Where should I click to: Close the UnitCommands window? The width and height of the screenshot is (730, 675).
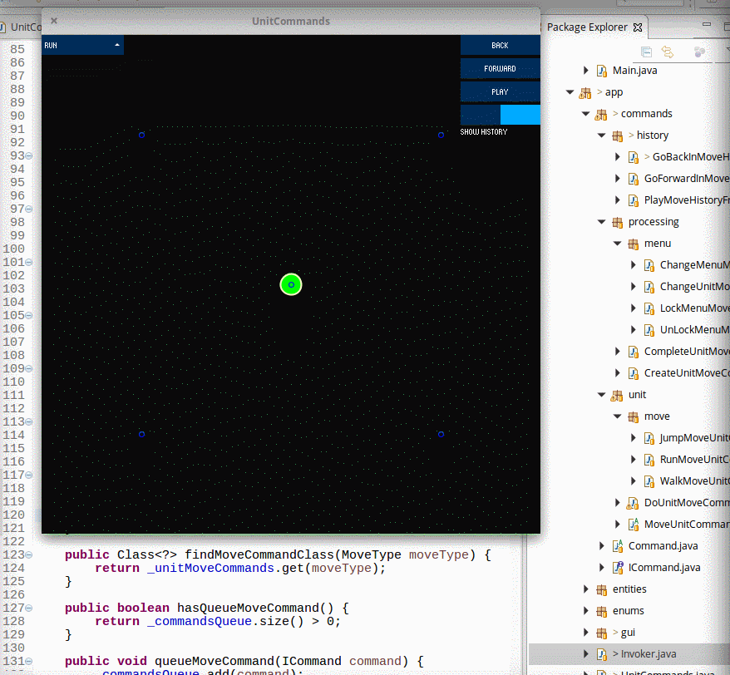coord(54,21)
